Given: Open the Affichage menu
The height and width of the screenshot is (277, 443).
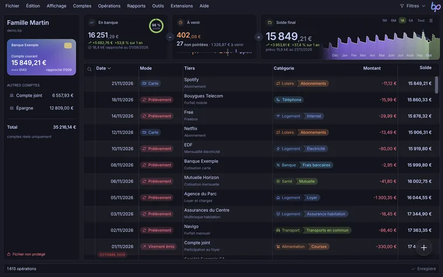Looking at the screenshot, I should point(56,6).
